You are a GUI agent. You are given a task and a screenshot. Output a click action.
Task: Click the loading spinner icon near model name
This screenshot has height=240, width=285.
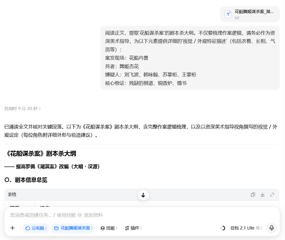(x=223, y=228)
